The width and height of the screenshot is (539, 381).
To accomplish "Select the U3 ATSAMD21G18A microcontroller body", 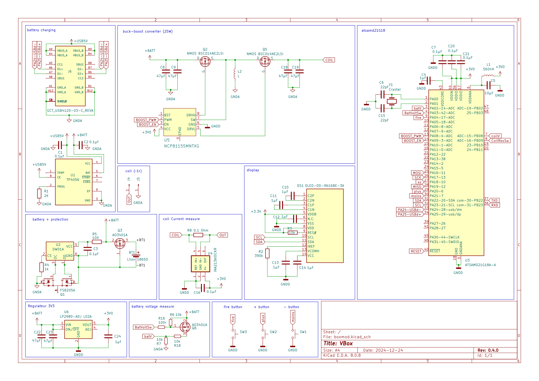I will pos(456,173).
